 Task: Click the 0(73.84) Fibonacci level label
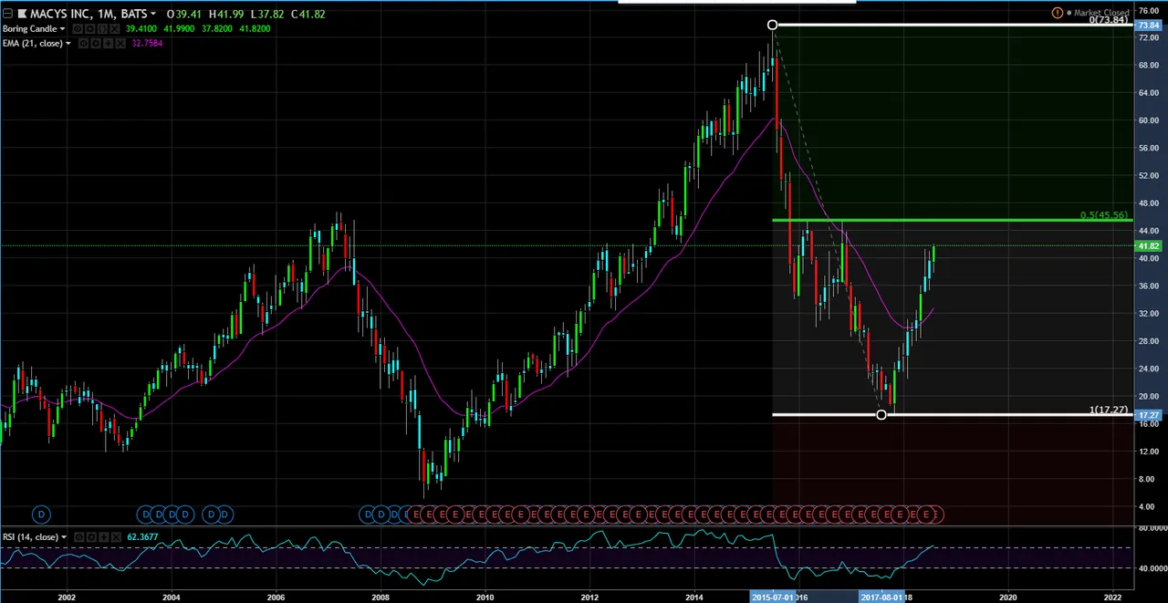point(1109,19)
